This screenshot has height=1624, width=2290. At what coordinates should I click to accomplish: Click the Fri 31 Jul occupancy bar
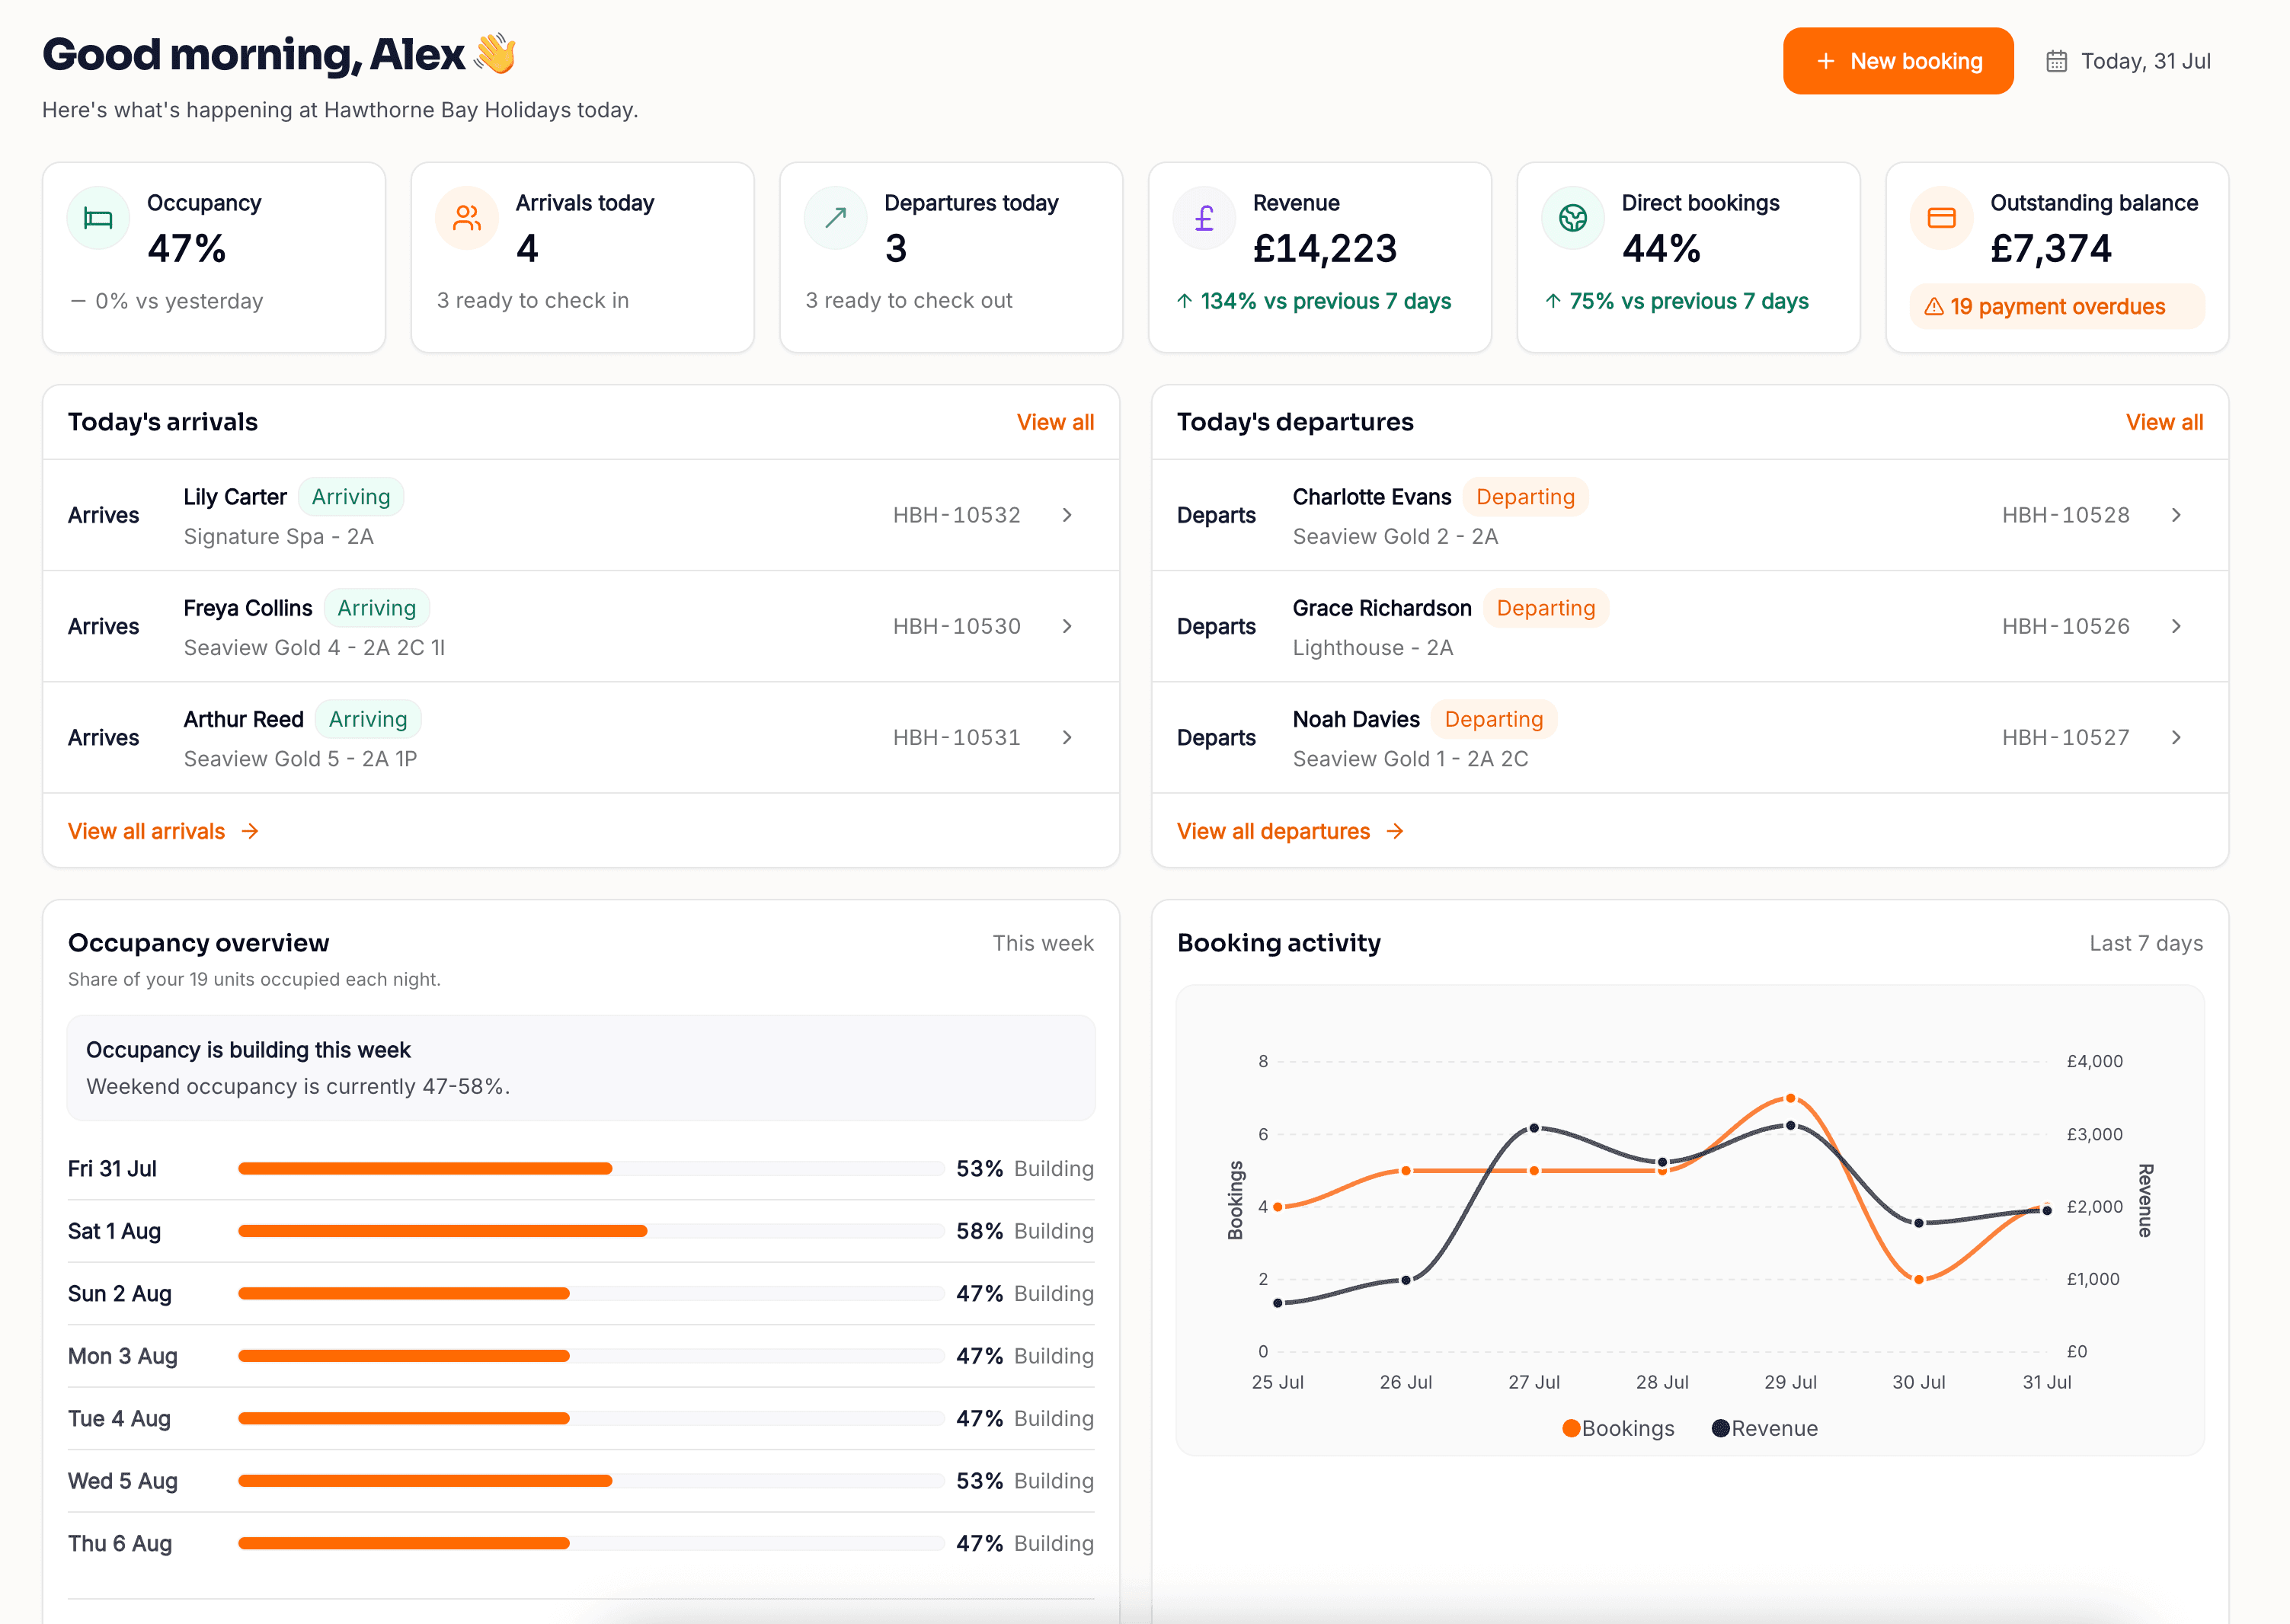(x=591, y=1168)
